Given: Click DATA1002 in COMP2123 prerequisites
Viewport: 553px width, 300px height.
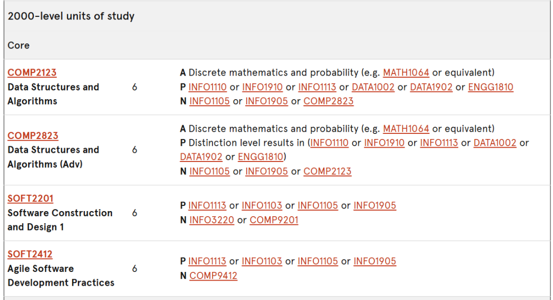Looking at the screenshot, I should point(373,87).
